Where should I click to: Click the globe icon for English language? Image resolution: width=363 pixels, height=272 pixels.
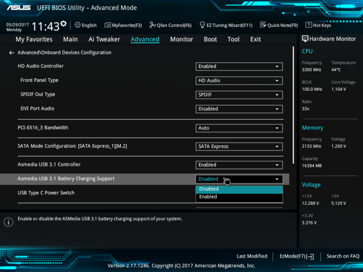point(78,25)
